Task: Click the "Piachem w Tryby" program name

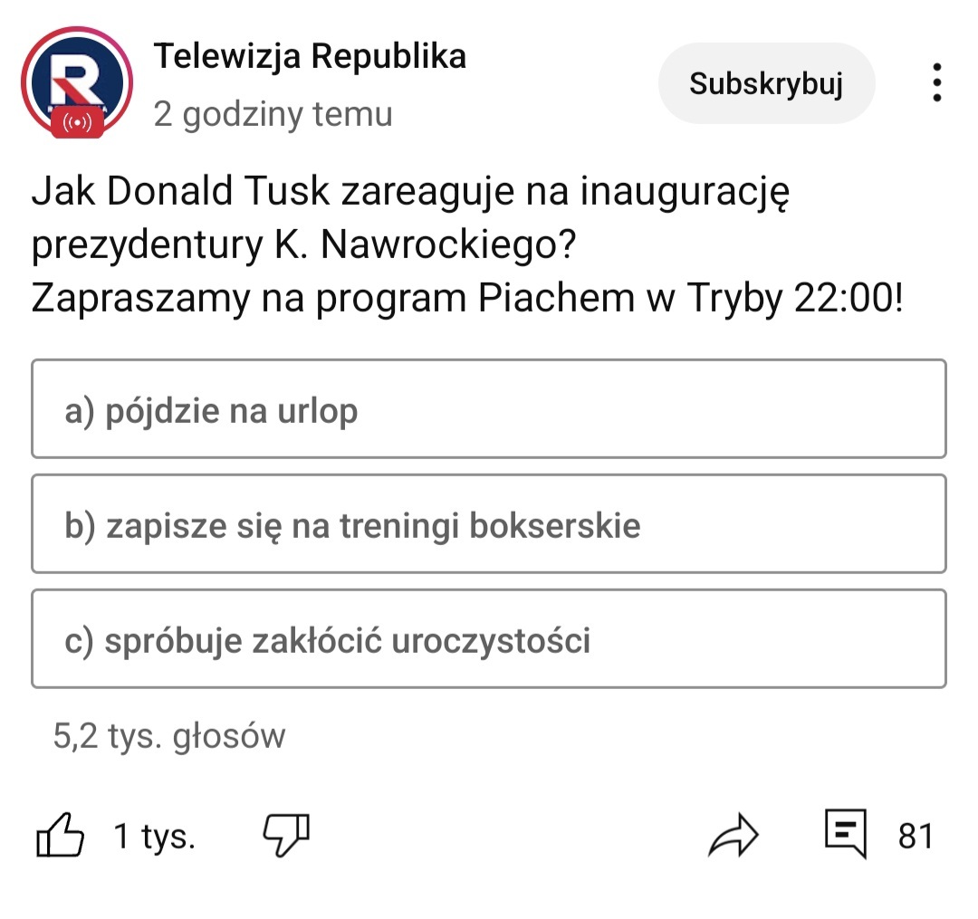Action: click(628, 300)
